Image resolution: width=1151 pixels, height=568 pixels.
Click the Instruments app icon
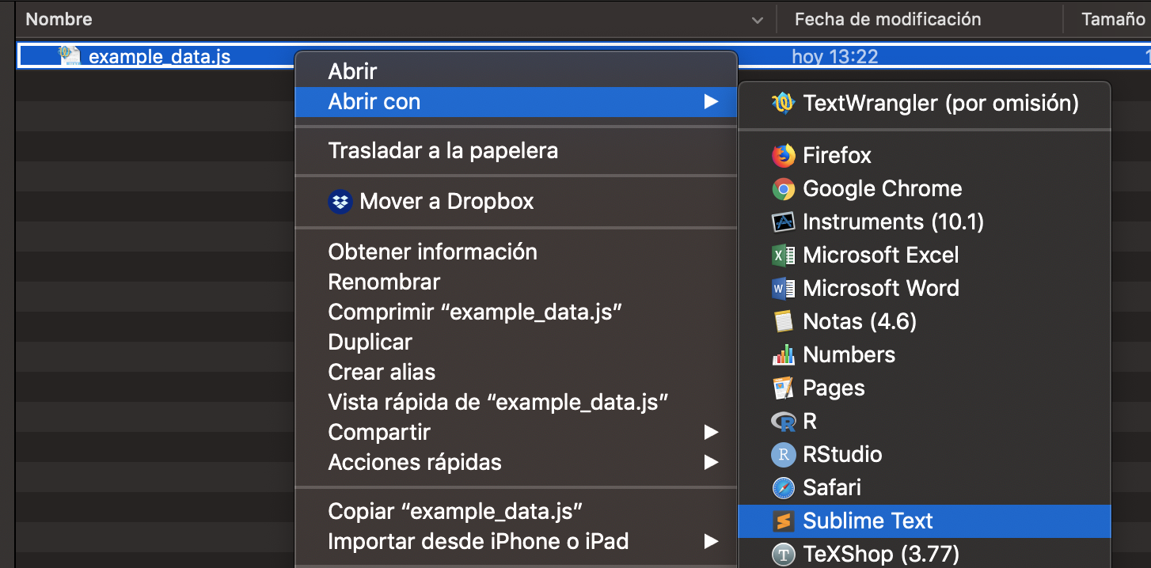pyautogui.click(x=783, y=222)
